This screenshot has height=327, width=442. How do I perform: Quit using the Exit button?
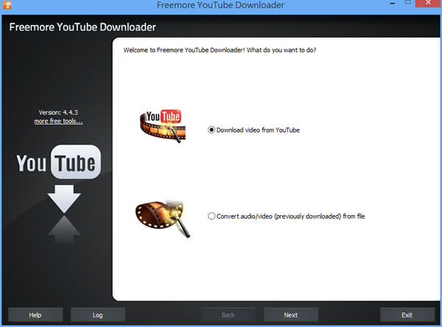point(407,314)
